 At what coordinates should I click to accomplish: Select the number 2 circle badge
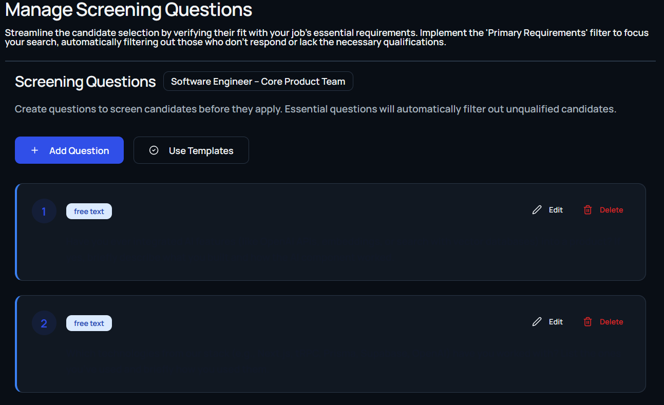click(44, 323)
